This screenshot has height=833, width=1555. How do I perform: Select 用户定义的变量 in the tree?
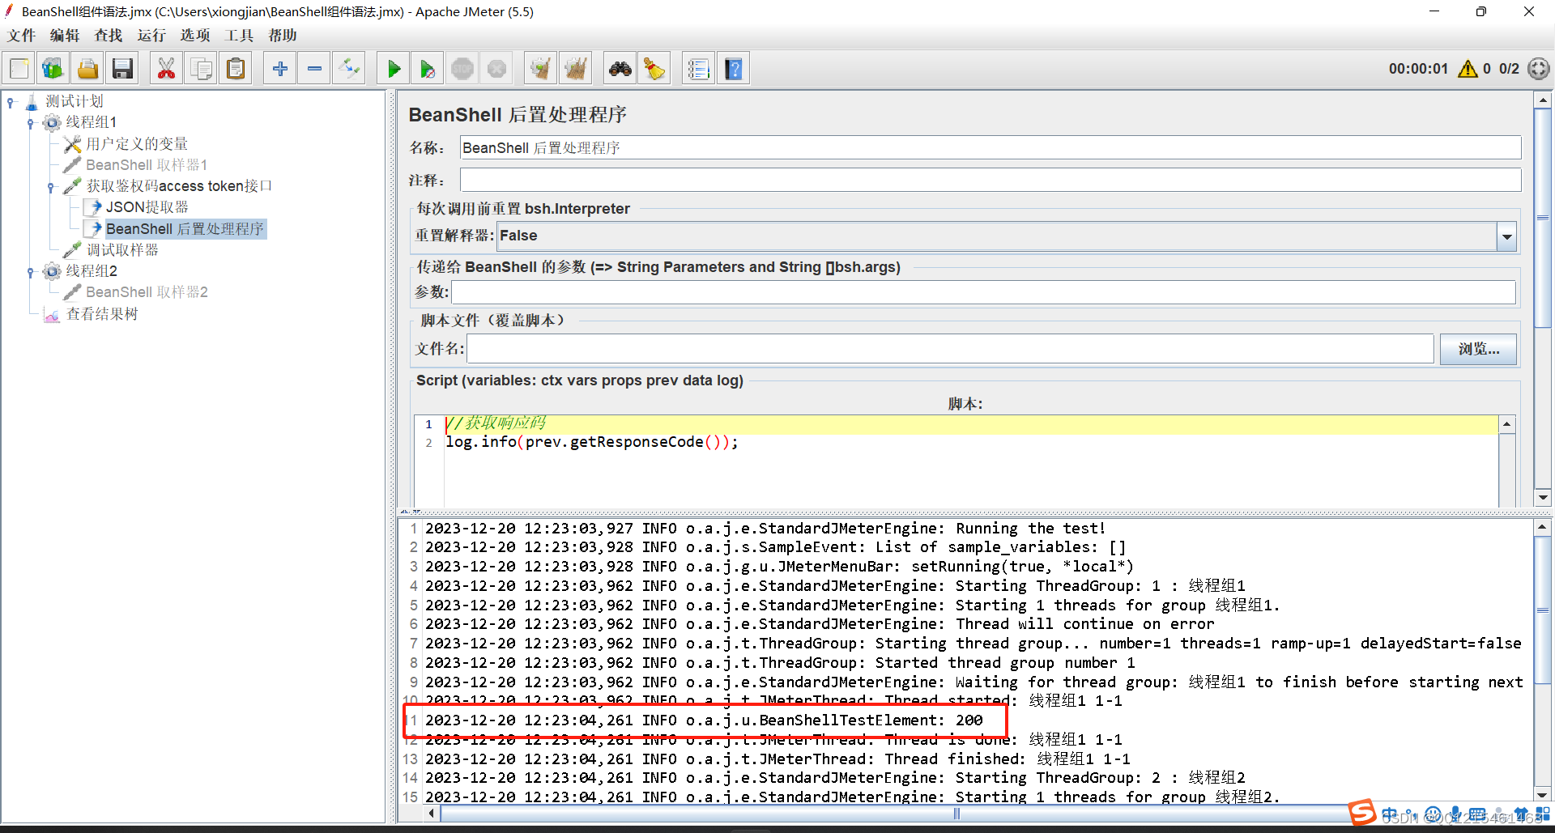click(x=137, y=144)
